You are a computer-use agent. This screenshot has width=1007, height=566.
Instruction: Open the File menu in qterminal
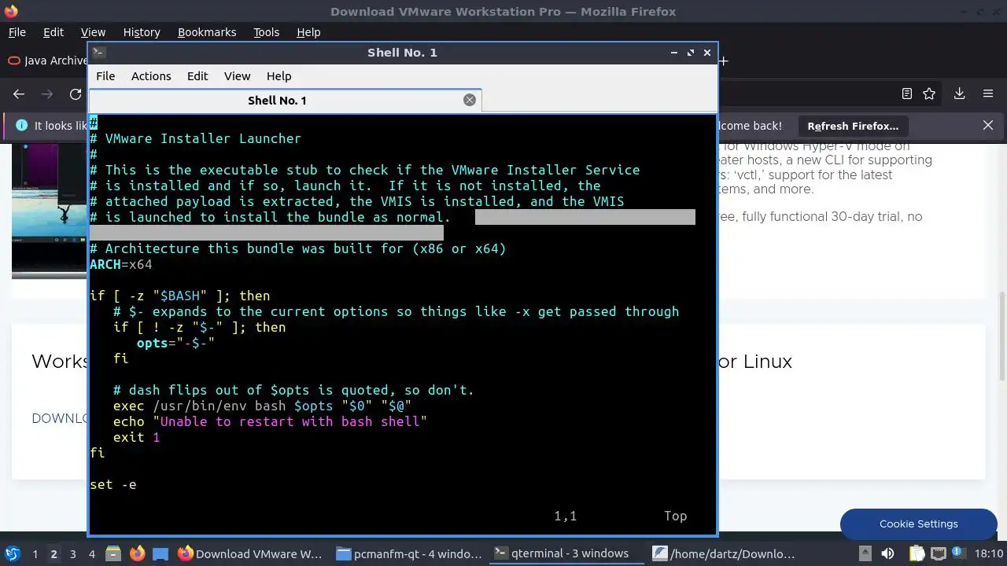105,76
